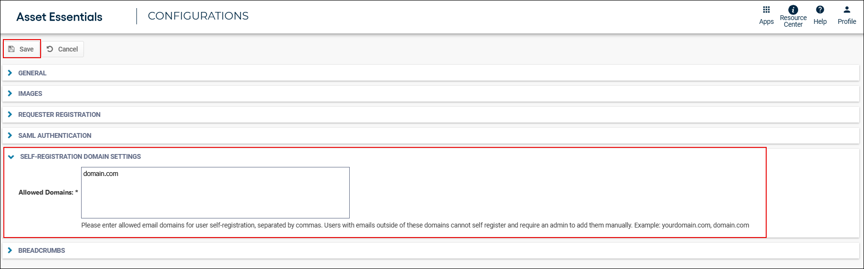Click the Cancel undo arrow icon
Screen dimensions: 864x269
50,49
